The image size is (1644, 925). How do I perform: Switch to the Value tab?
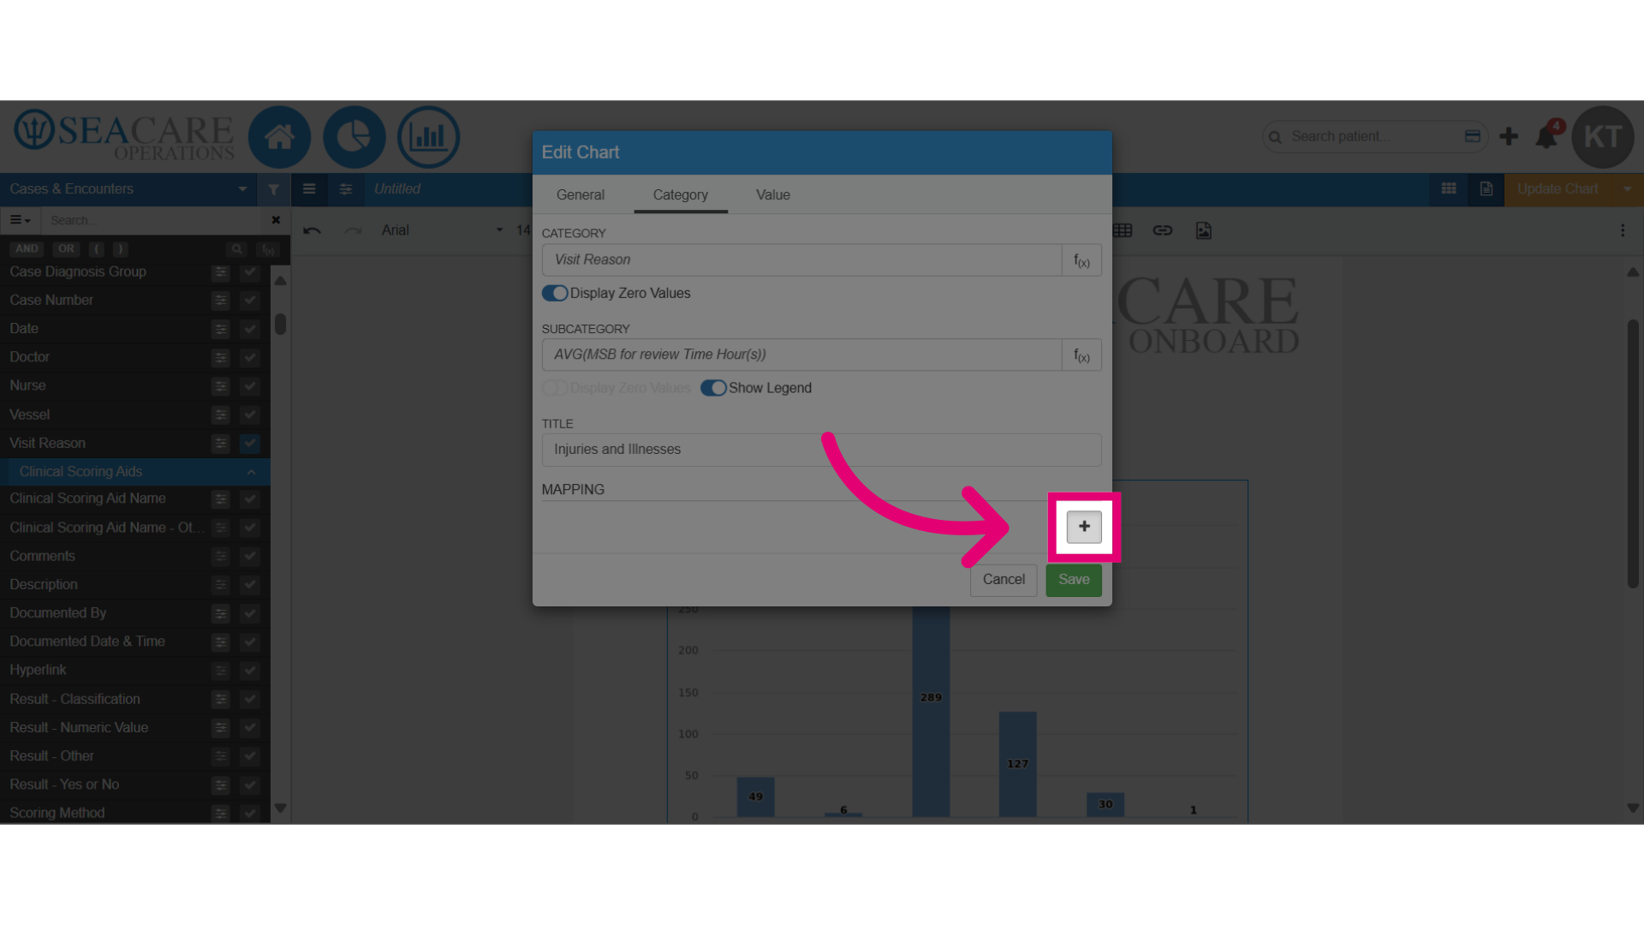[x=773, y=195]
